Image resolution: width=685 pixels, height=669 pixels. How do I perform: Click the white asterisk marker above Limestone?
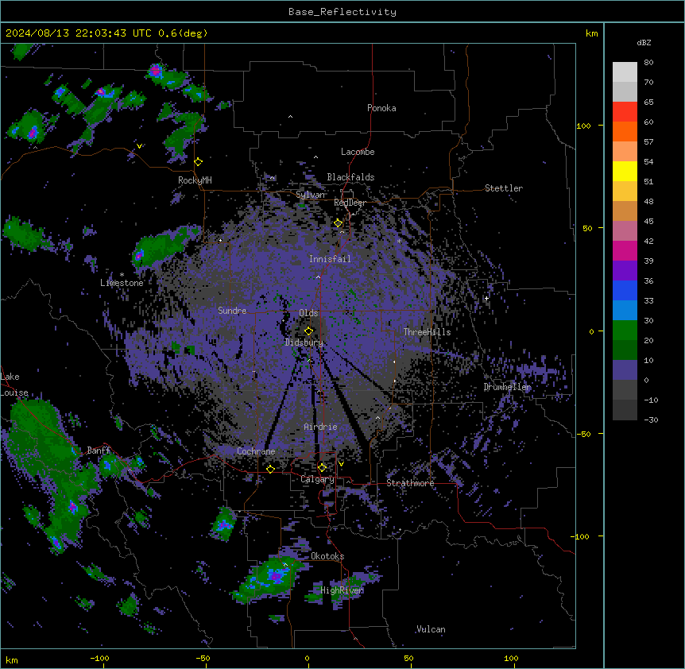[122, 275]
